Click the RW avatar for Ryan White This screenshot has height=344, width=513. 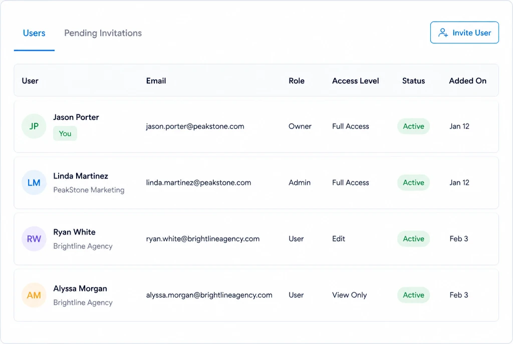[34, 238]
